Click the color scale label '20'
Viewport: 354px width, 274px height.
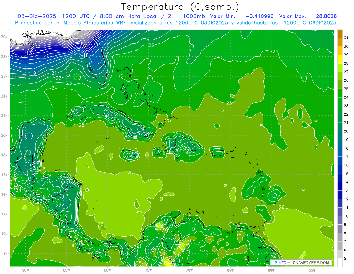pos(346,131)
